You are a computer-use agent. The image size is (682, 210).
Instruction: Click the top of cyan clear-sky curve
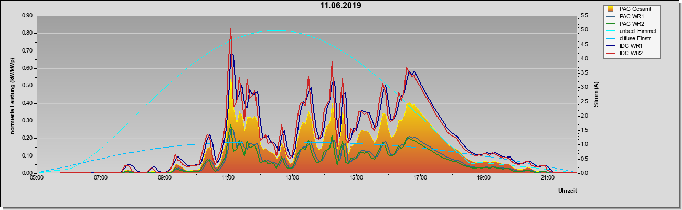point(278,30)
